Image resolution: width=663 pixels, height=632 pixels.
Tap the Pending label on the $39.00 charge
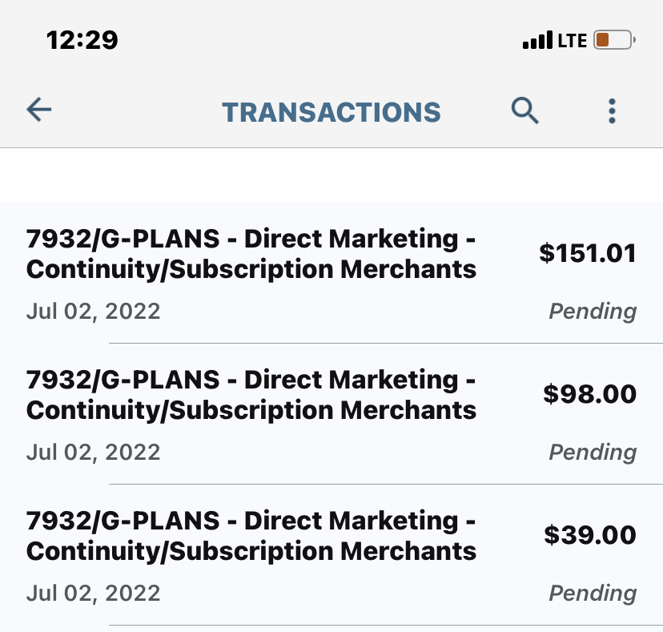593,594
